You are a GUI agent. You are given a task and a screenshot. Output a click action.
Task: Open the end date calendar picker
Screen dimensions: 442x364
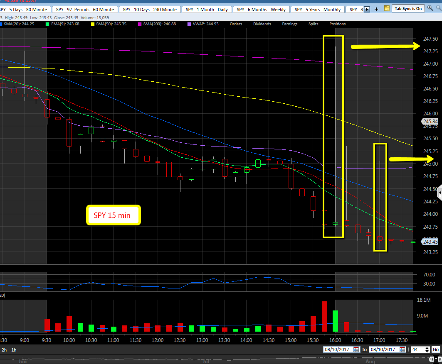click(x=402, y=349)
